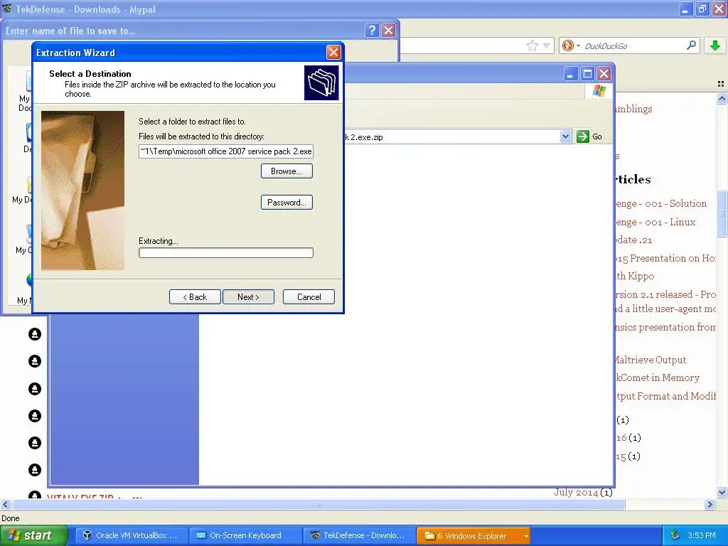Viewport: 728px width, 546px height.
Task: Click the Explorer address field showing 2.exe.zip
Action: [451, 137]
